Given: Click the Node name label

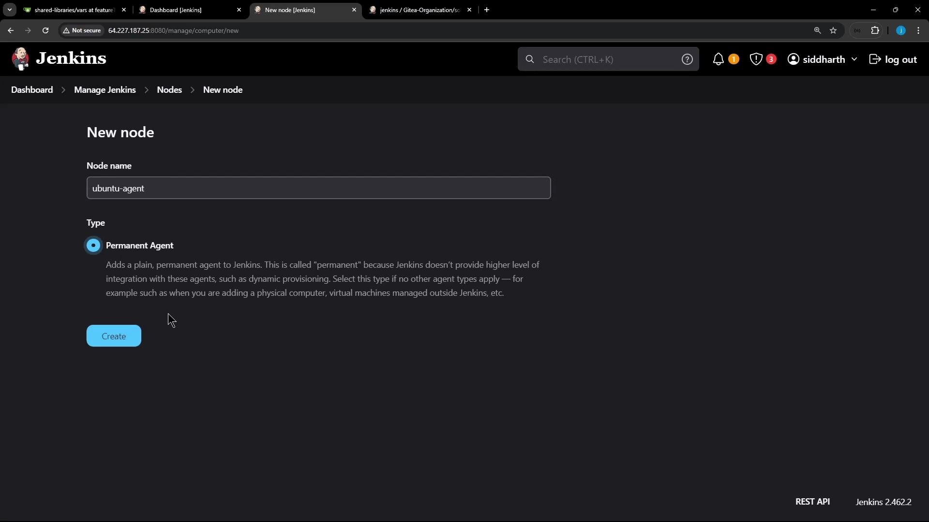Looking at the screenshot, I should point(109,166).
